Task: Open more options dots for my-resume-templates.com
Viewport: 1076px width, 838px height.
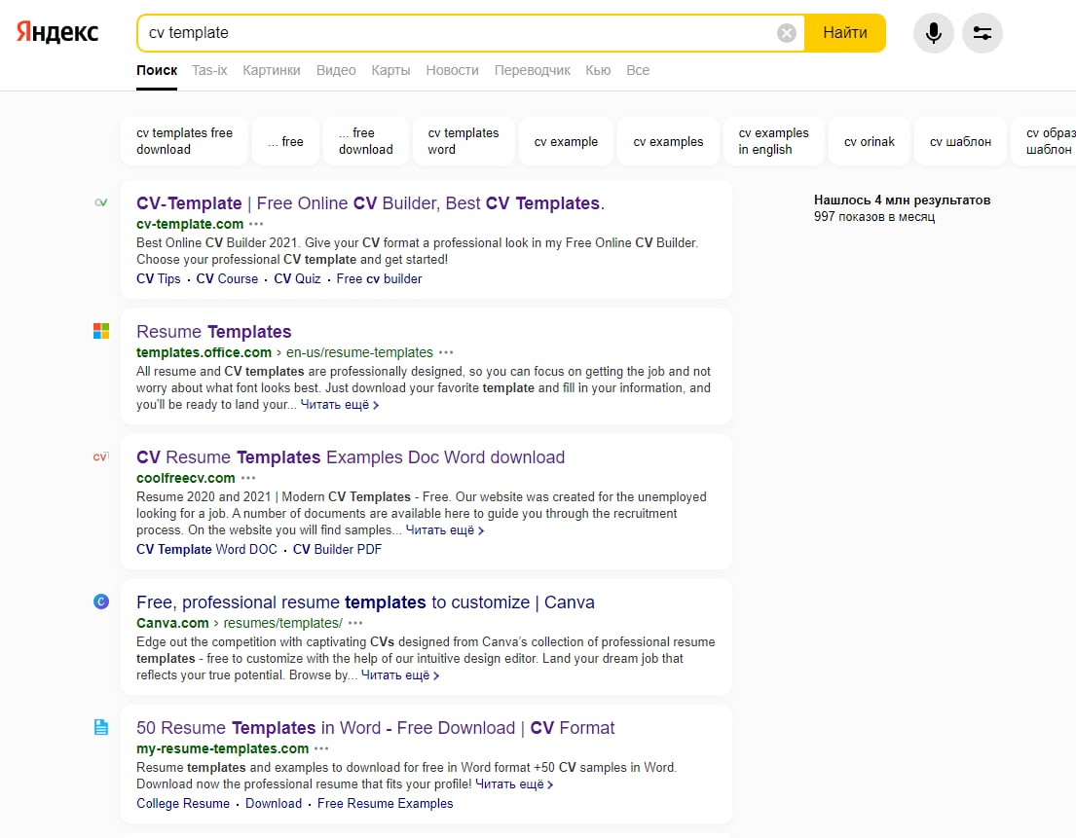Action: pos(321,748)
